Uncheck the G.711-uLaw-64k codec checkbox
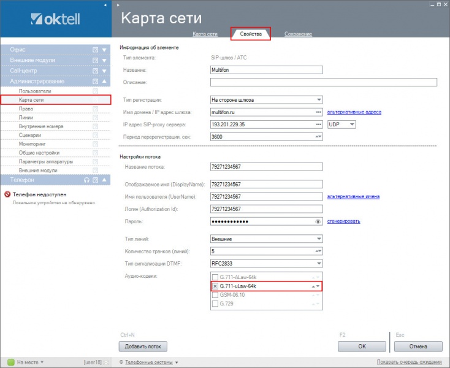The image size is (450, 368). click(x=215, y=286)
